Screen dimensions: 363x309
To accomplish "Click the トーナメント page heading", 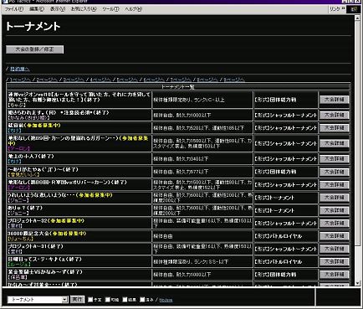I will pos(33,26).
